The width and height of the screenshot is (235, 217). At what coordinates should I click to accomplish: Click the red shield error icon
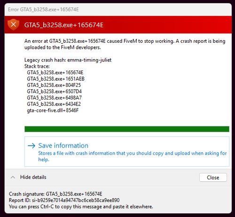[x=14, y=24]
